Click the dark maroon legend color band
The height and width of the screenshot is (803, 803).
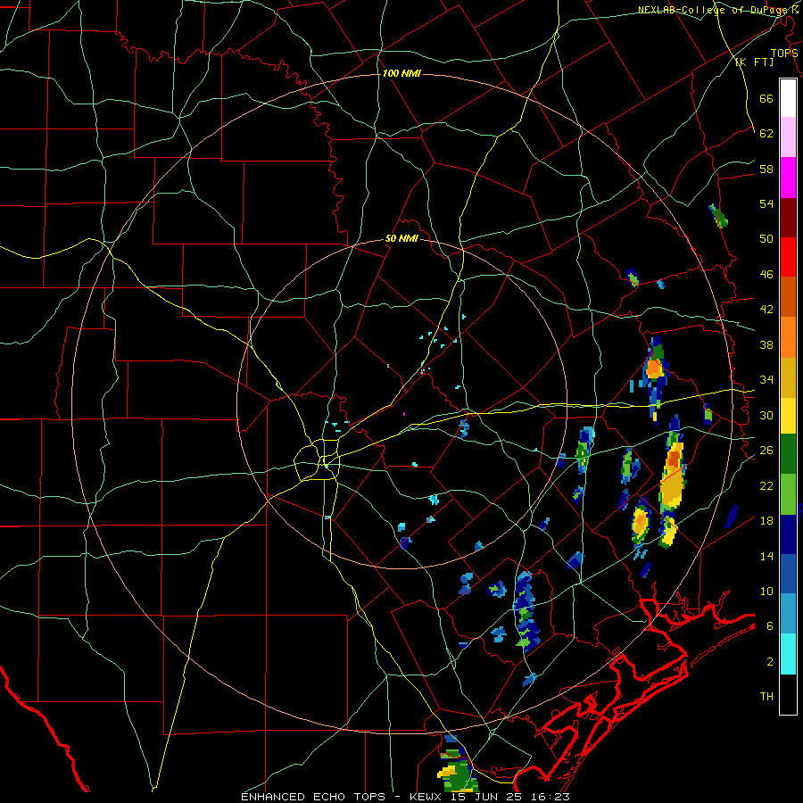tap(788, 218)
